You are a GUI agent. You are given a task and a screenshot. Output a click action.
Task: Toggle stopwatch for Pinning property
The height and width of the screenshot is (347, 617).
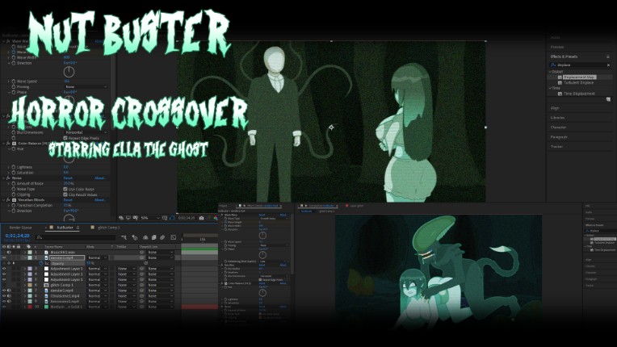(x=14, y=87)
